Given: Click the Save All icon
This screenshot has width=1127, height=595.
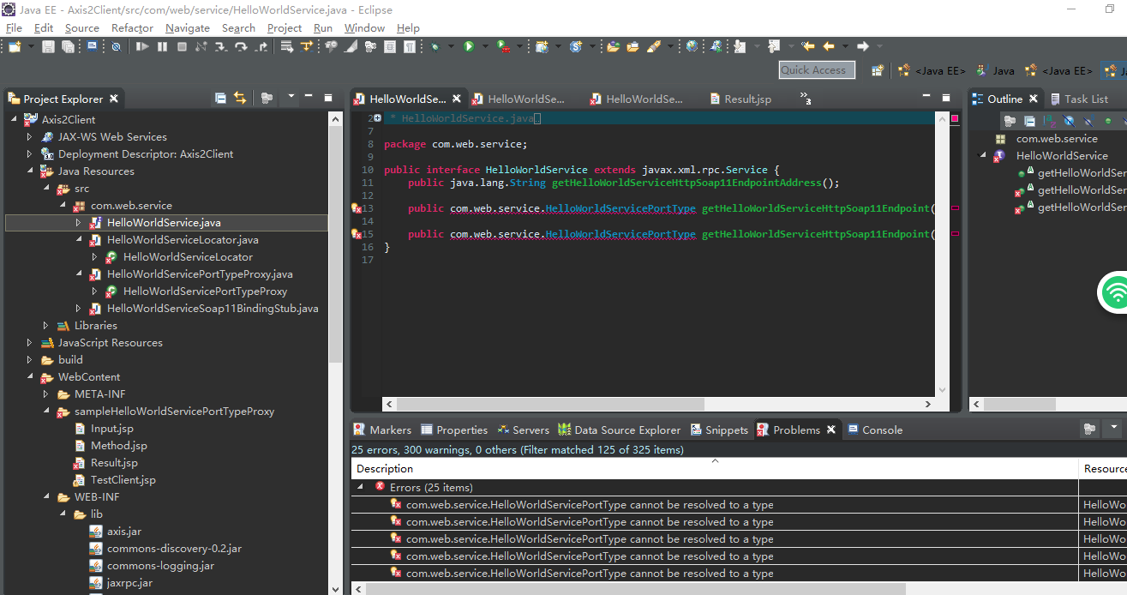Looking at the screenshot, I should click(67, 46).
